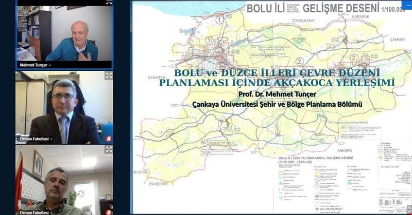412x215 pixels.
Task: Click the 'BOLU İLİ' map heading
Action: click(265, 8)
